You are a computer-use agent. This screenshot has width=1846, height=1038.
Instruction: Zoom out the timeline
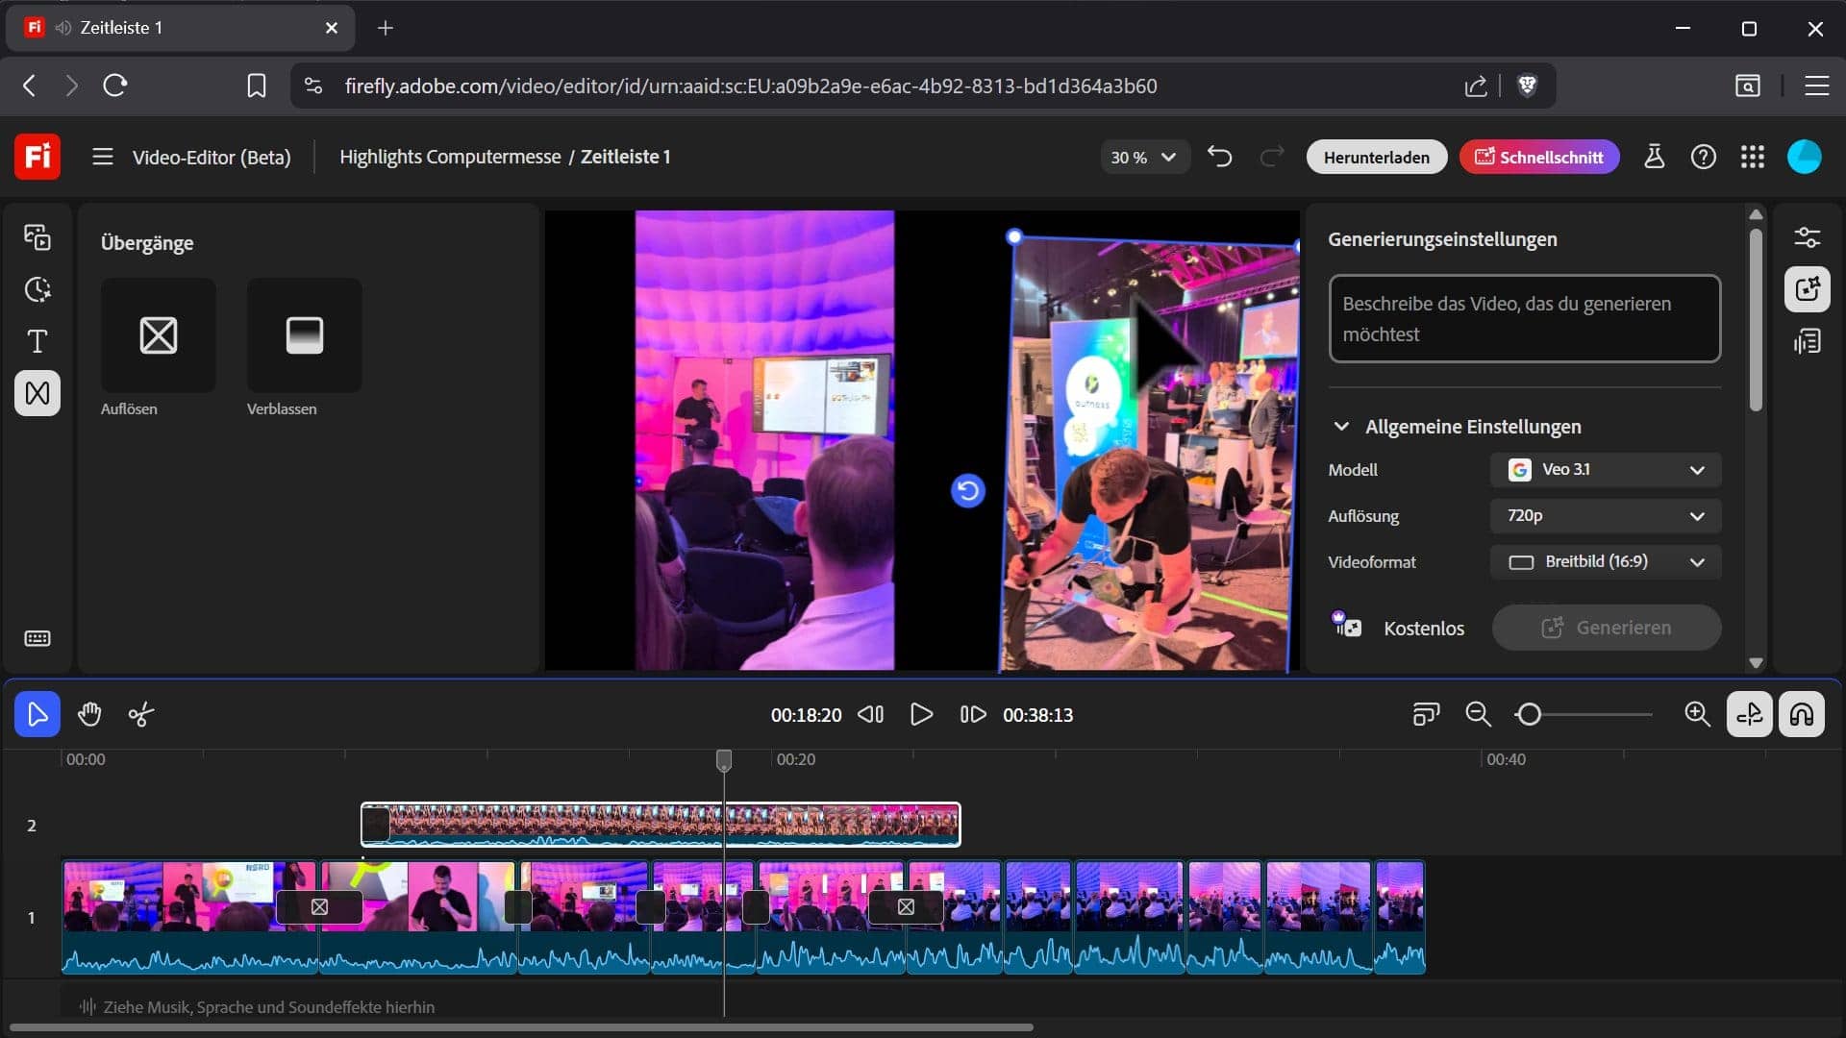pyautogui.click(x=1478, y=714)
